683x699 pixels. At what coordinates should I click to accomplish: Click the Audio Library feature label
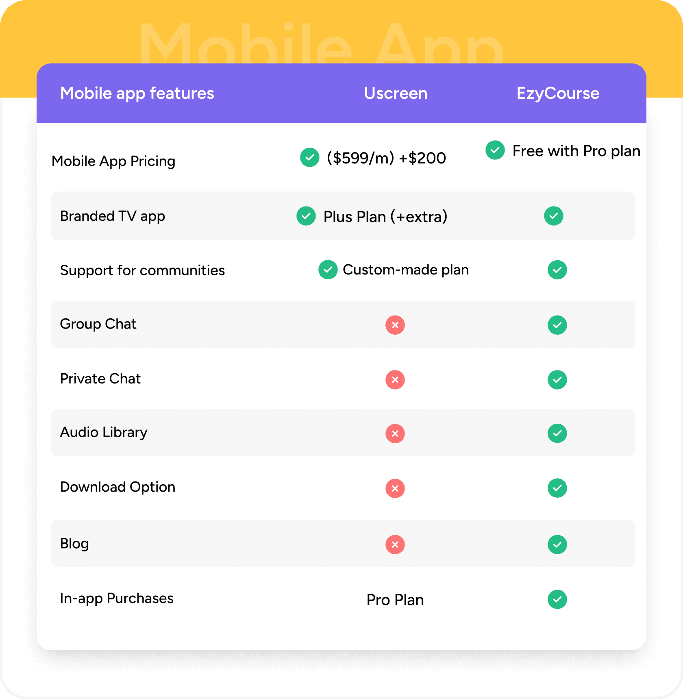coord(104,432)
